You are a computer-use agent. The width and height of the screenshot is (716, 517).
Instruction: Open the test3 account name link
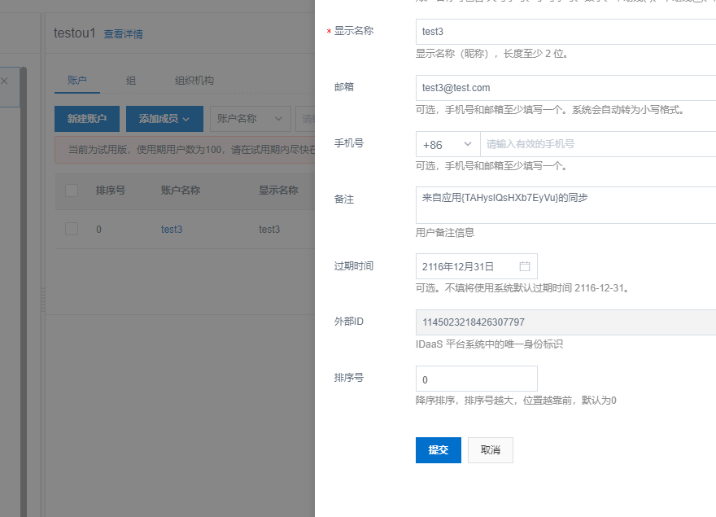[x=172, y=230]
